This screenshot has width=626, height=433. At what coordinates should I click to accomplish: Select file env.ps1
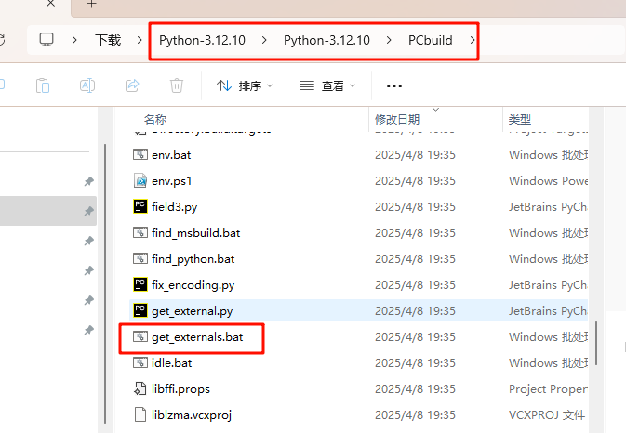358,181
